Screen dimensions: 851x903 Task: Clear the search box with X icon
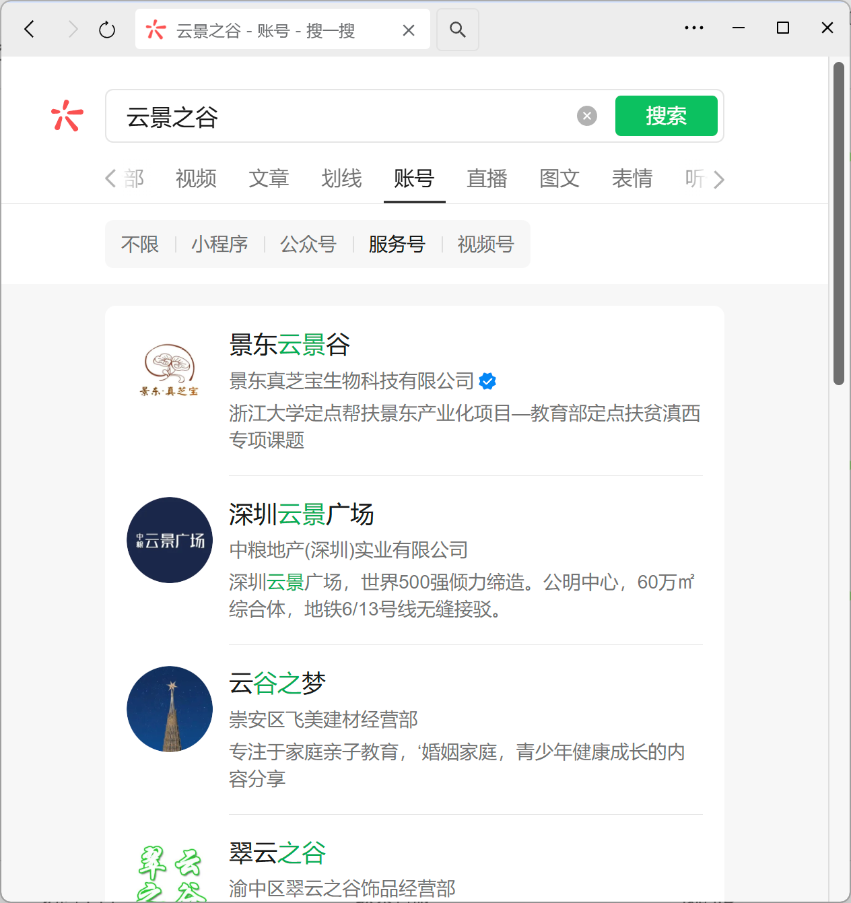[587, 116]
